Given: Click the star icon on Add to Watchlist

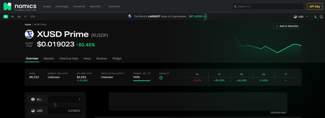Looking at the screenshot, I should [x=277, y=26].
